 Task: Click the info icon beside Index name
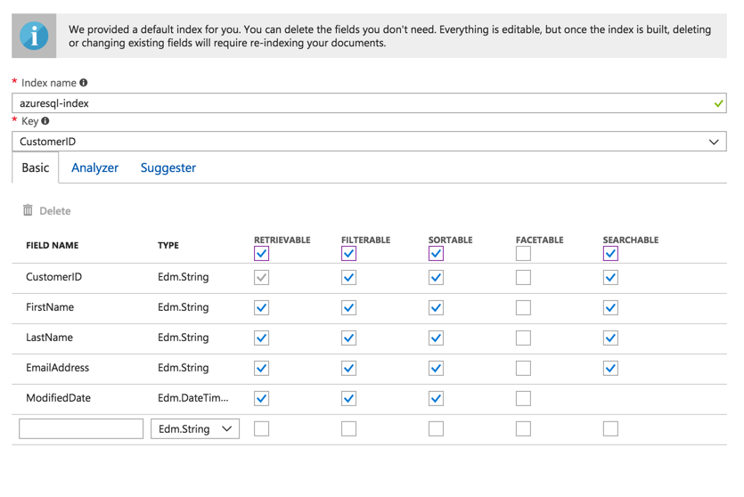[84, 83]
